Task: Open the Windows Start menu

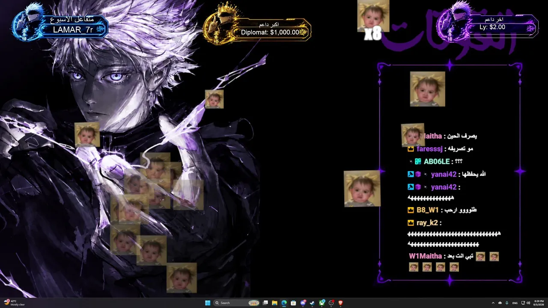Action: (208, 303)
